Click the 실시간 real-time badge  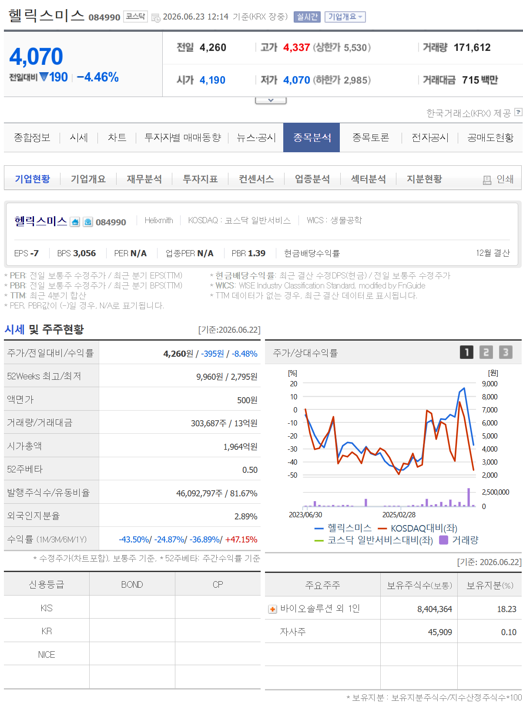click(307, 17)
